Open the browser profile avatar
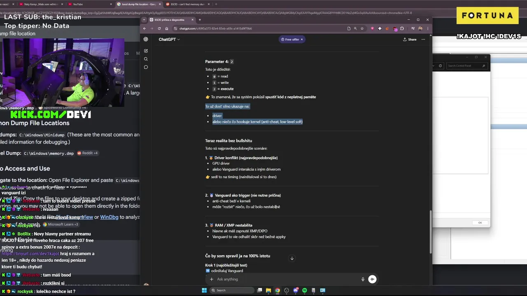527x296 pixels. coord(420,28)
